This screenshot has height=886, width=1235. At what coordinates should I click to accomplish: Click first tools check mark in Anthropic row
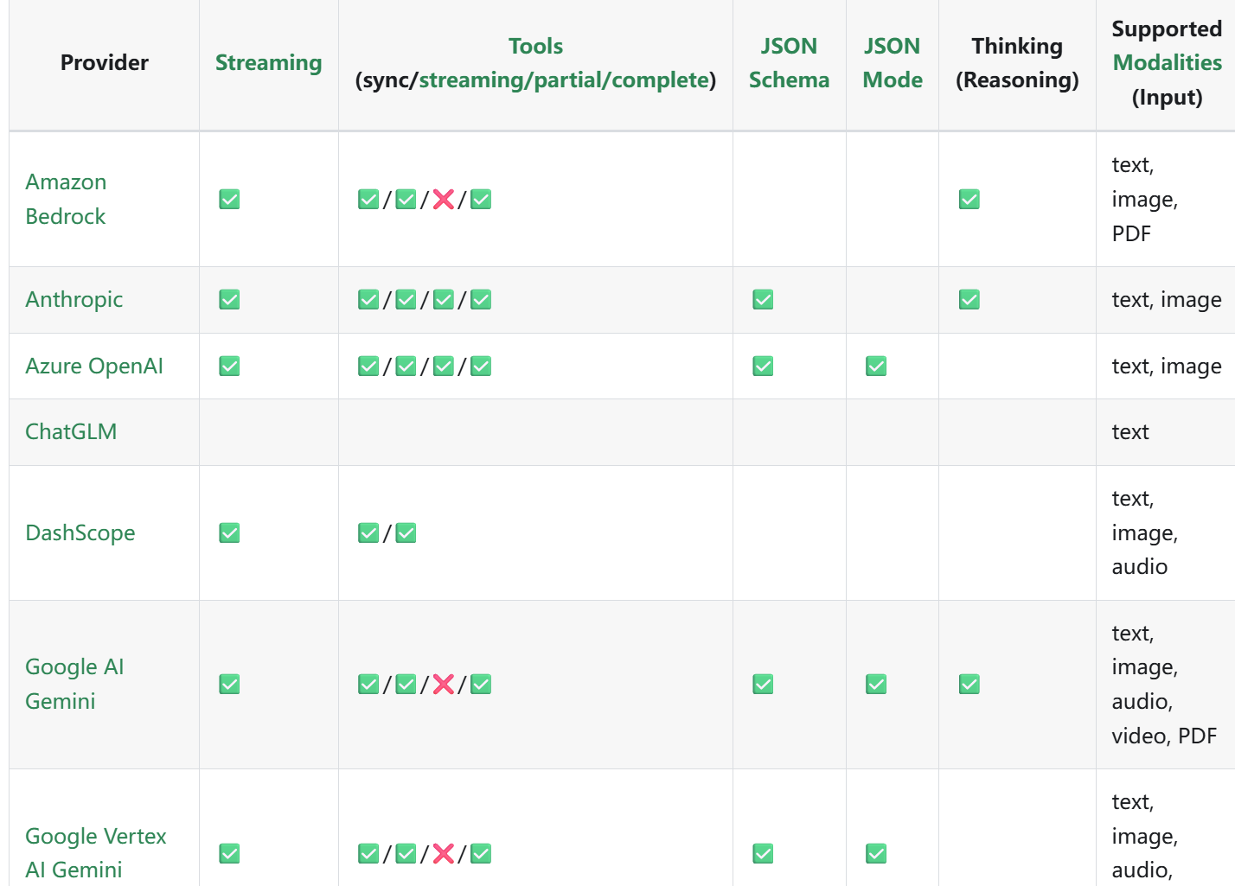coord(368,300)
